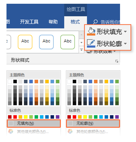Image resolution: width=136 pixels, height=142 pixels.
Task: Apply the yellow outlined Abc shape style
Action: [25, 42]
